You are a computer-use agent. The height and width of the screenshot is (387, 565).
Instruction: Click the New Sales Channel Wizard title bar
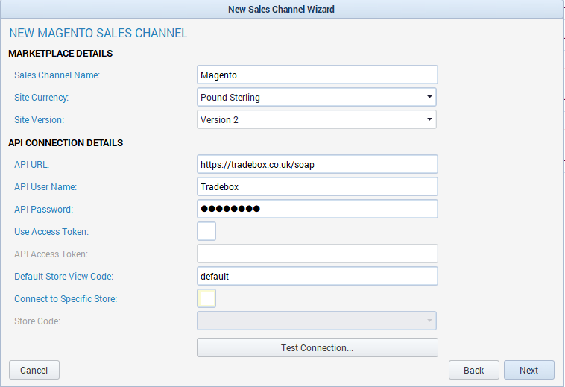pos(282,10)
